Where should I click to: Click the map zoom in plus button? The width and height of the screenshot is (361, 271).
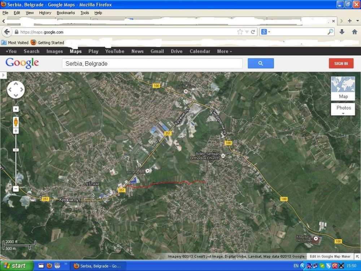[16, 131]
